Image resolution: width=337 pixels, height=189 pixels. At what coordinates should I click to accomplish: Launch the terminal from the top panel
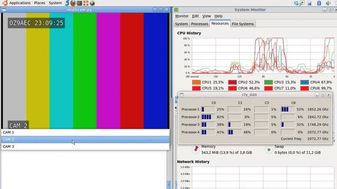pyautogui.click(x=80, y=3)
